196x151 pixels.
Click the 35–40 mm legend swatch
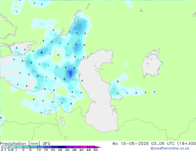(x=76, y=147)
